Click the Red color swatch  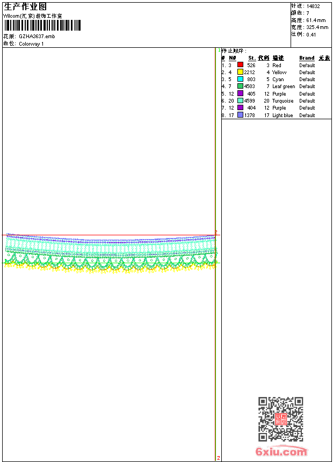(240, 65)
